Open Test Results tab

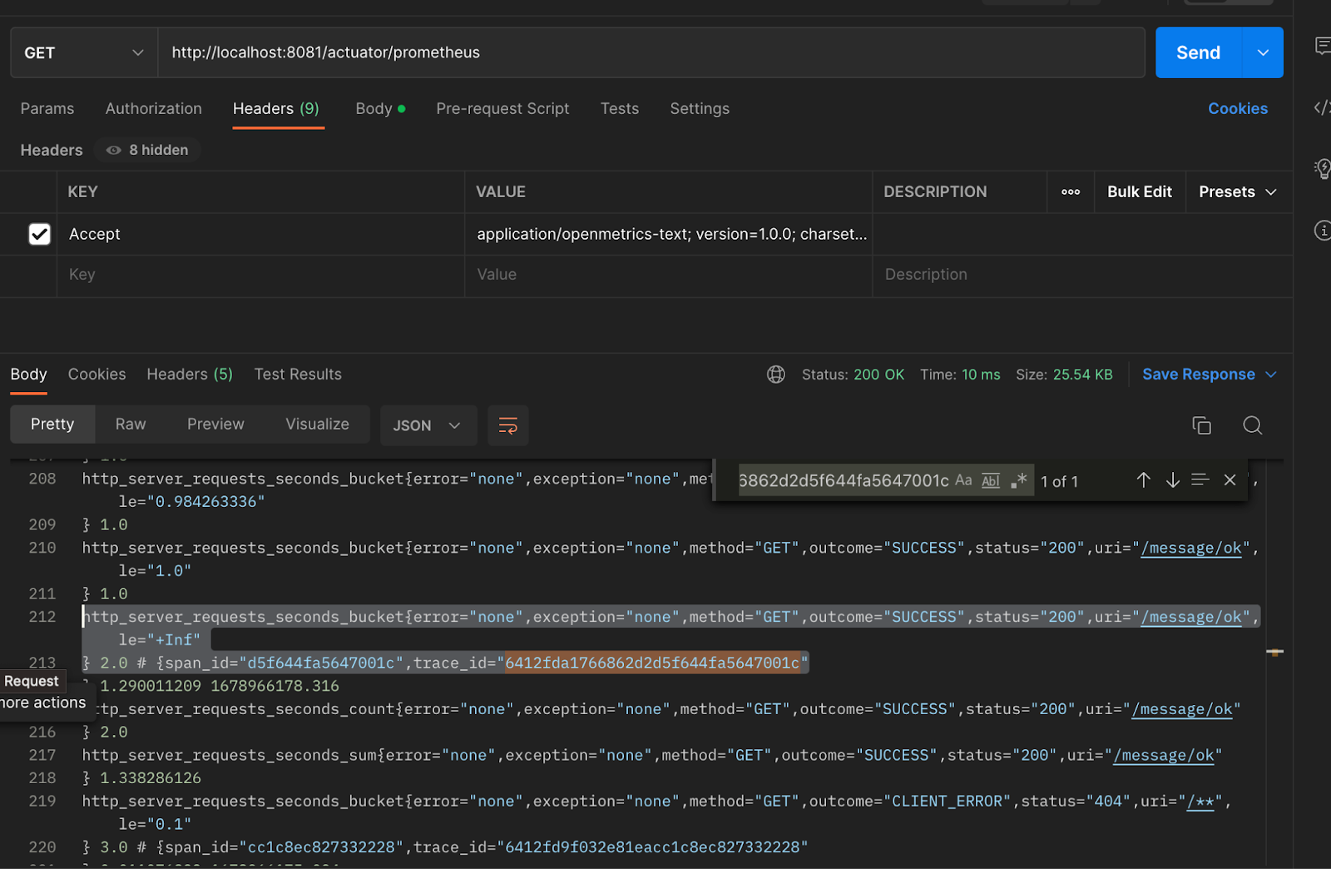point(298,375)
